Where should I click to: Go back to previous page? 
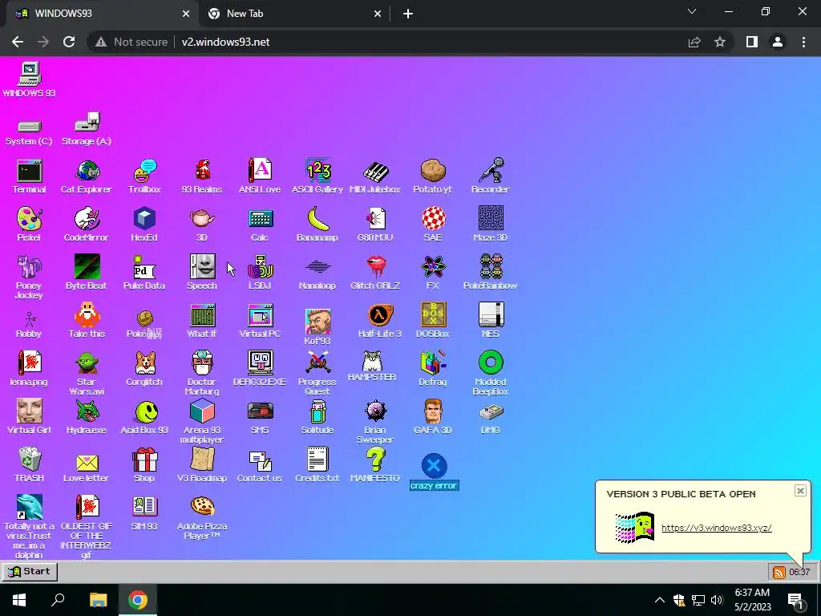click(x=18, y=42)
